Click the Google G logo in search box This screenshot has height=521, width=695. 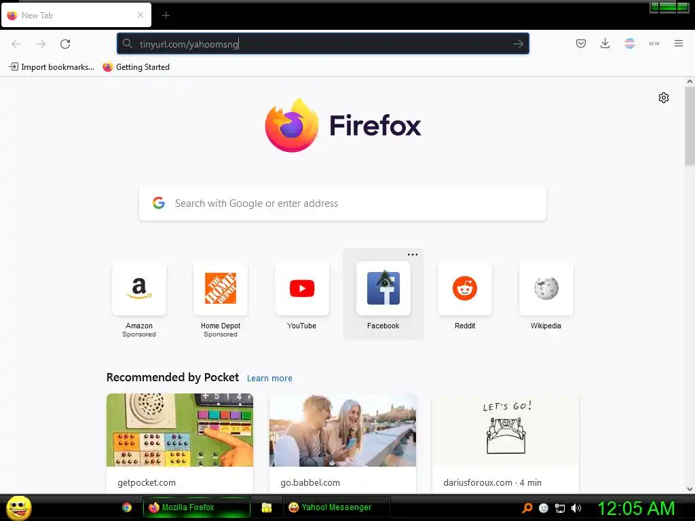159,203
